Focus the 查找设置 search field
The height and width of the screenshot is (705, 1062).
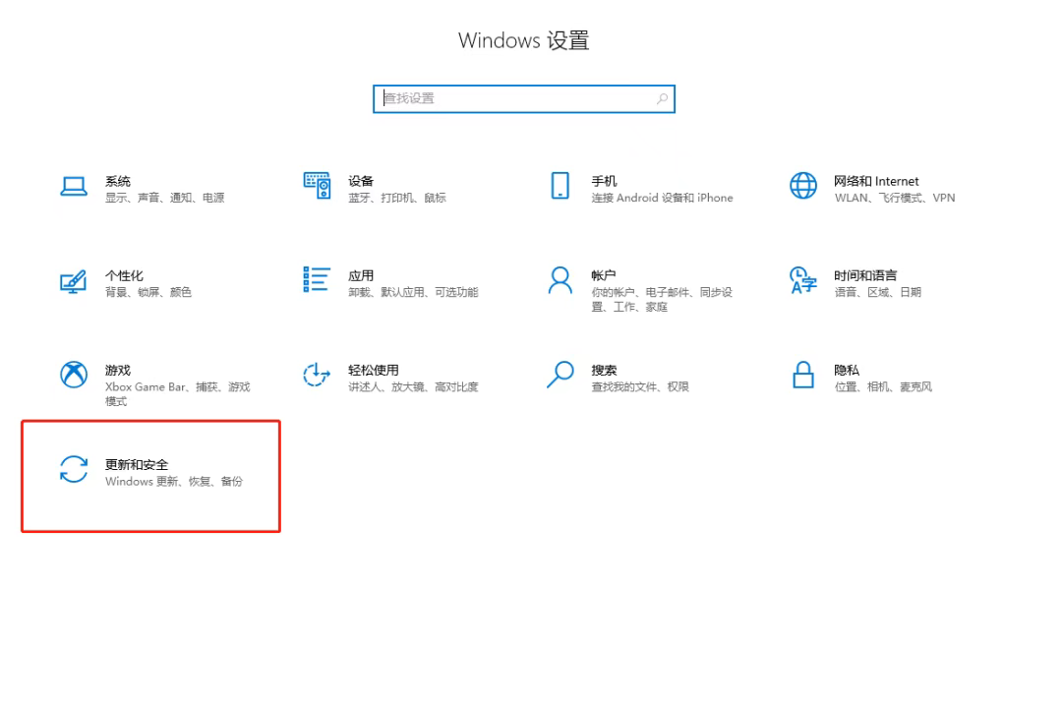pos(523,99)
